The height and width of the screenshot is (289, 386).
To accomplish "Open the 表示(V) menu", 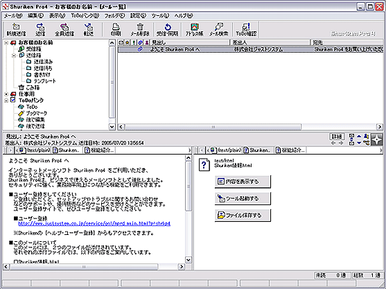I will pyautogui.click(x=57, y=16).
